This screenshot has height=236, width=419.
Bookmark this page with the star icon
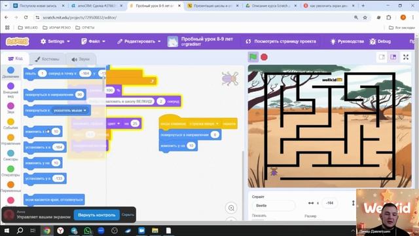click(x=365, y=18)
